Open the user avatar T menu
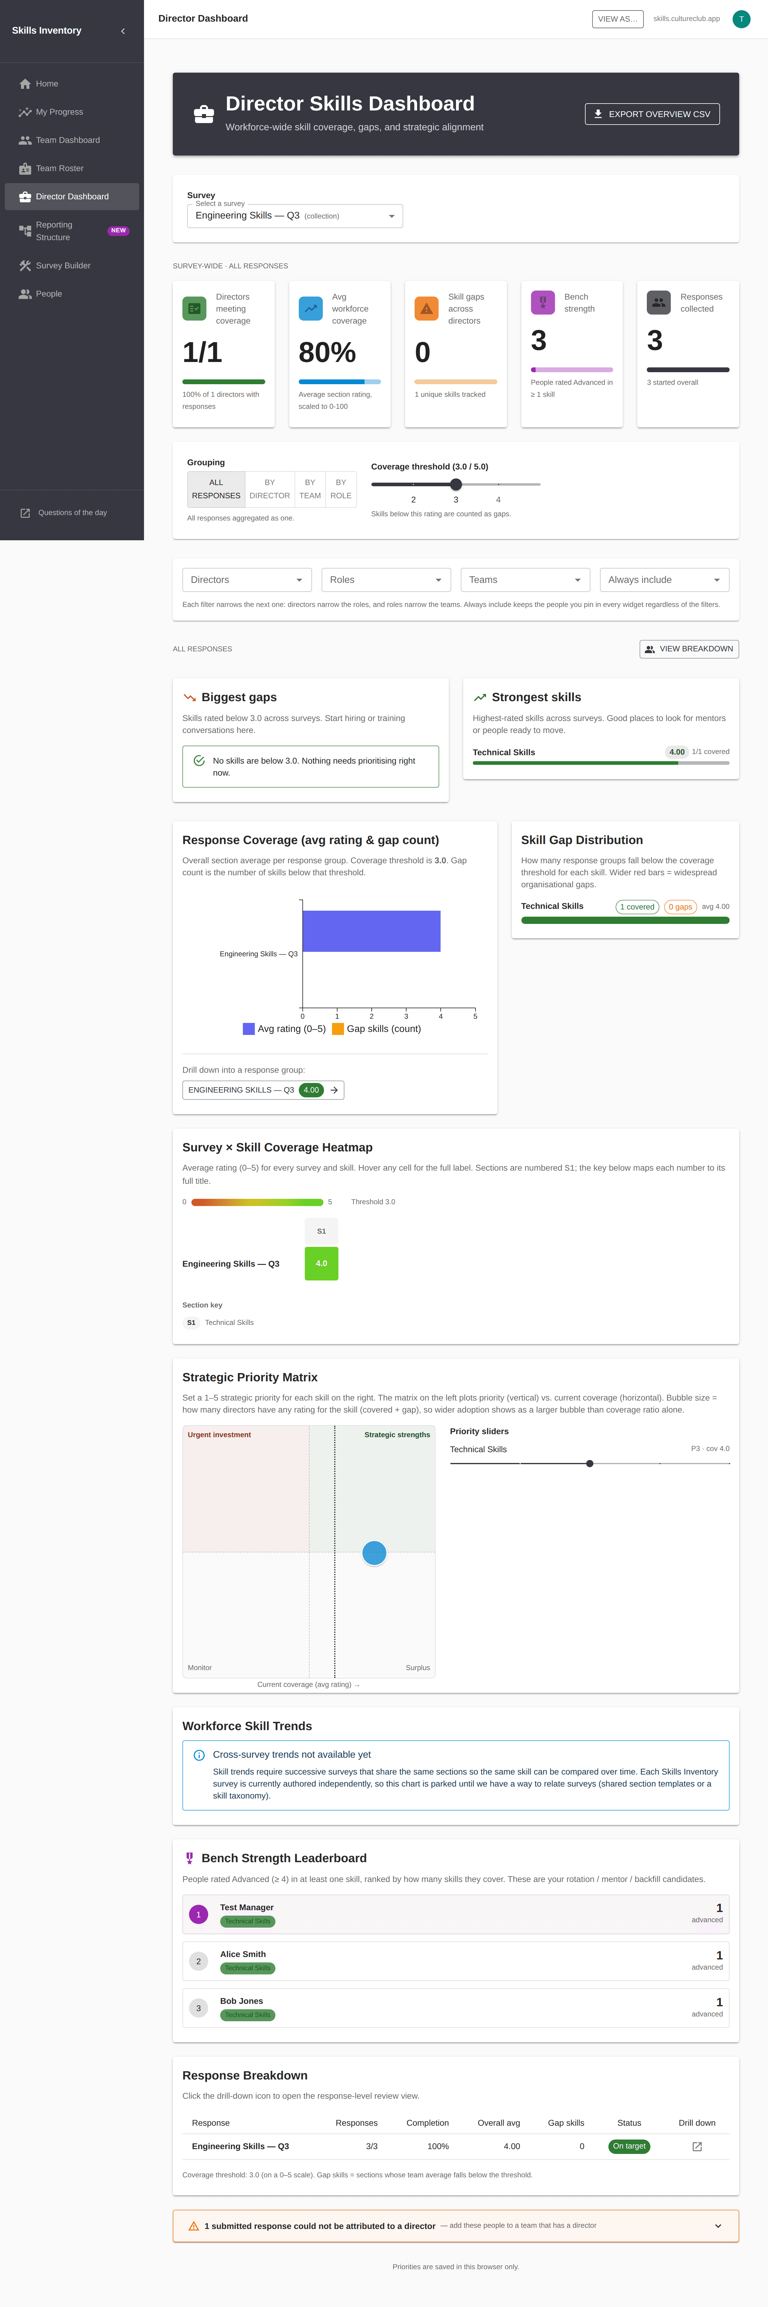 (x=741, y=19)
